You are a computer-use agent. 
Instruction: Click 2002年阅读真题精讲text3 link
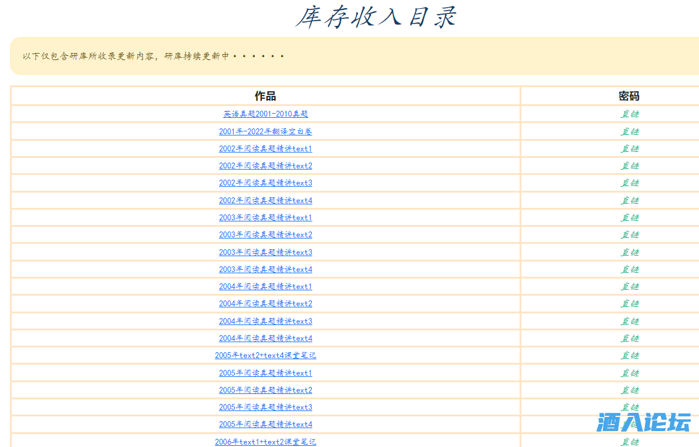(265, 183)
